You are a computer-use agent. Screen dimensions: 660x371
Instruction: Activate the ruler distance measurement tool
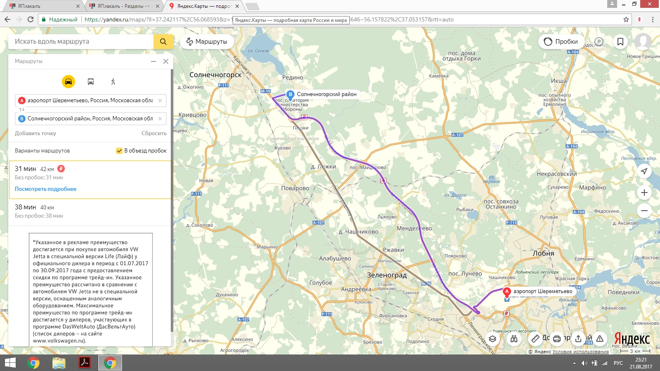[535, 339]
